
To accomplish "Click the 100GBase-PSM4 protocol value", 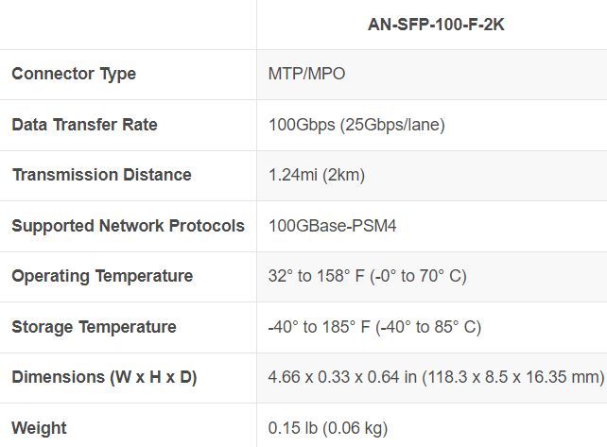I will [x=328, y=226].
